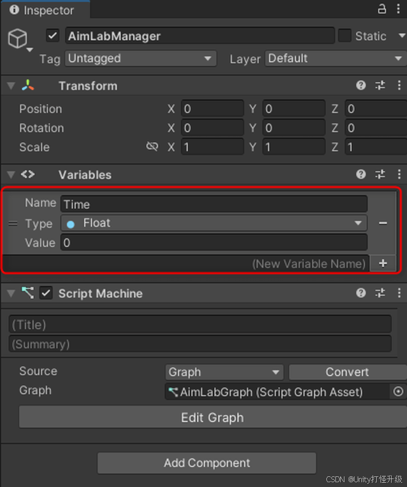
Task: Click the Position label
Action: point(41,109)
